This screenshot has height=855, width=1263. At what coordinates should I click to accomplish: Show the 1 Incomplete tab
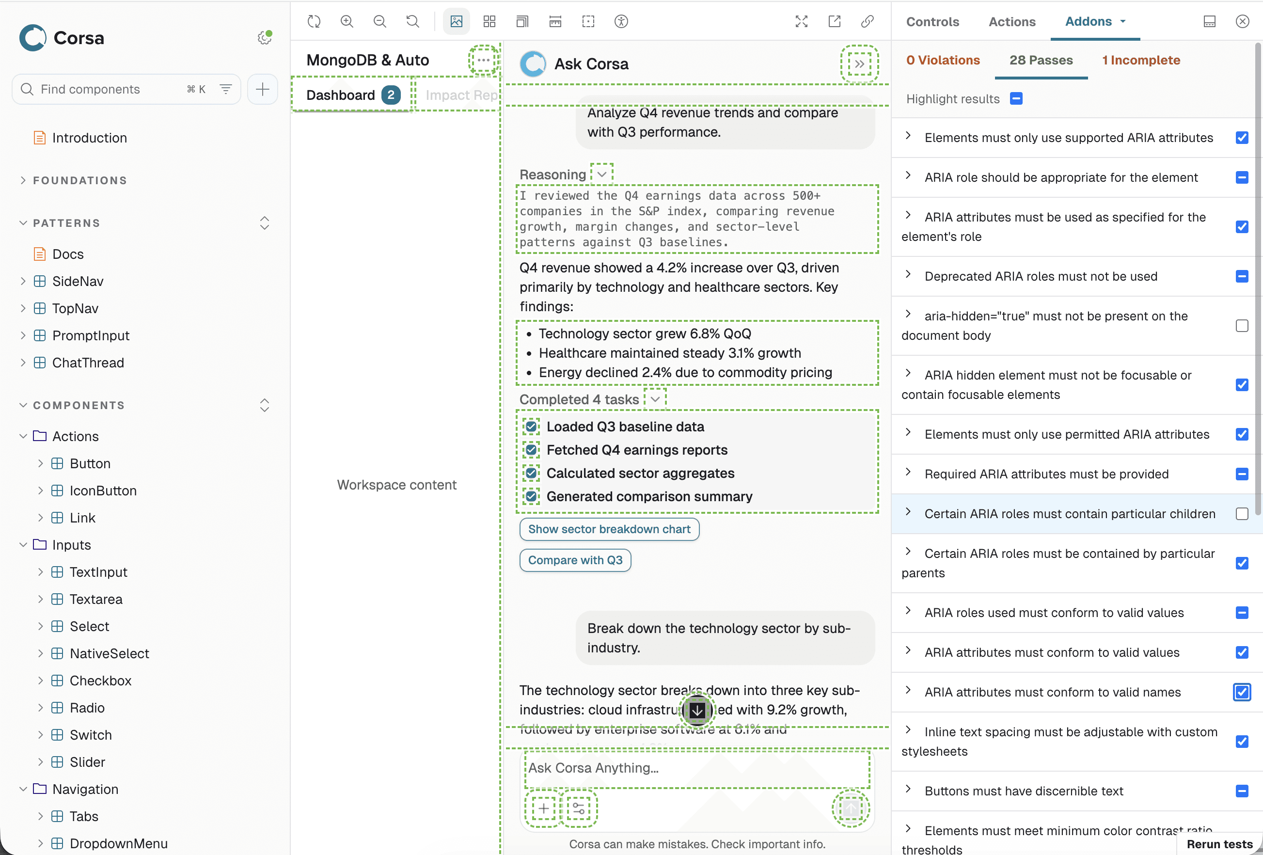pos(1141,60)
